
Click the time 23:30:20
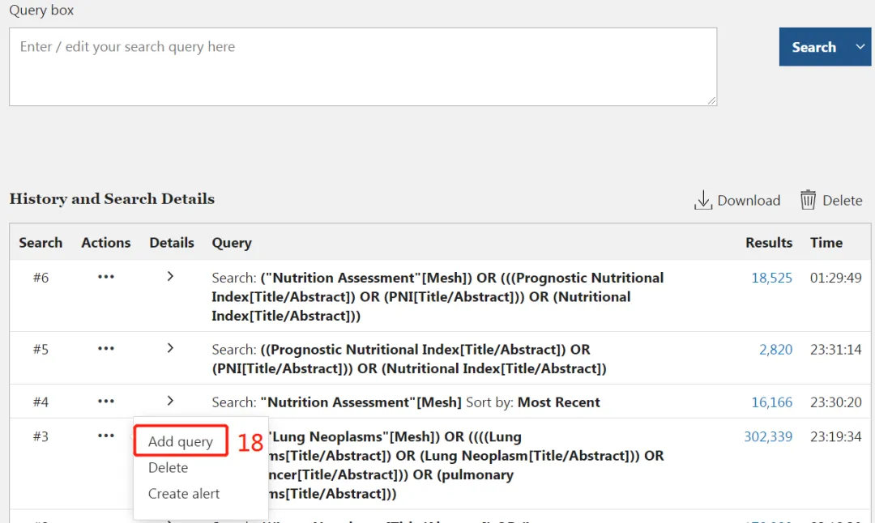tap(835, 402)
